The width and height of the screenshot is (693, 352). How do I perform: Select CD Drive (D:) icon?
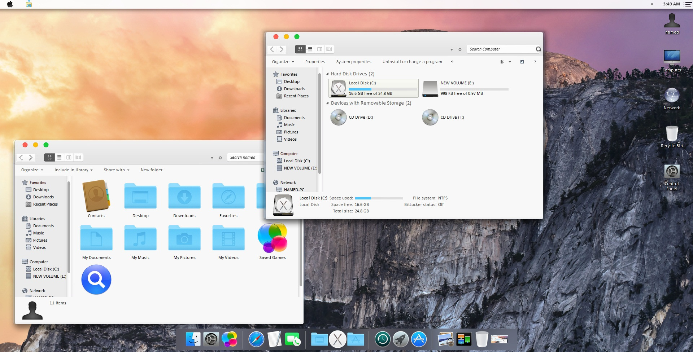pyautogui.click(x=339, y=117)
